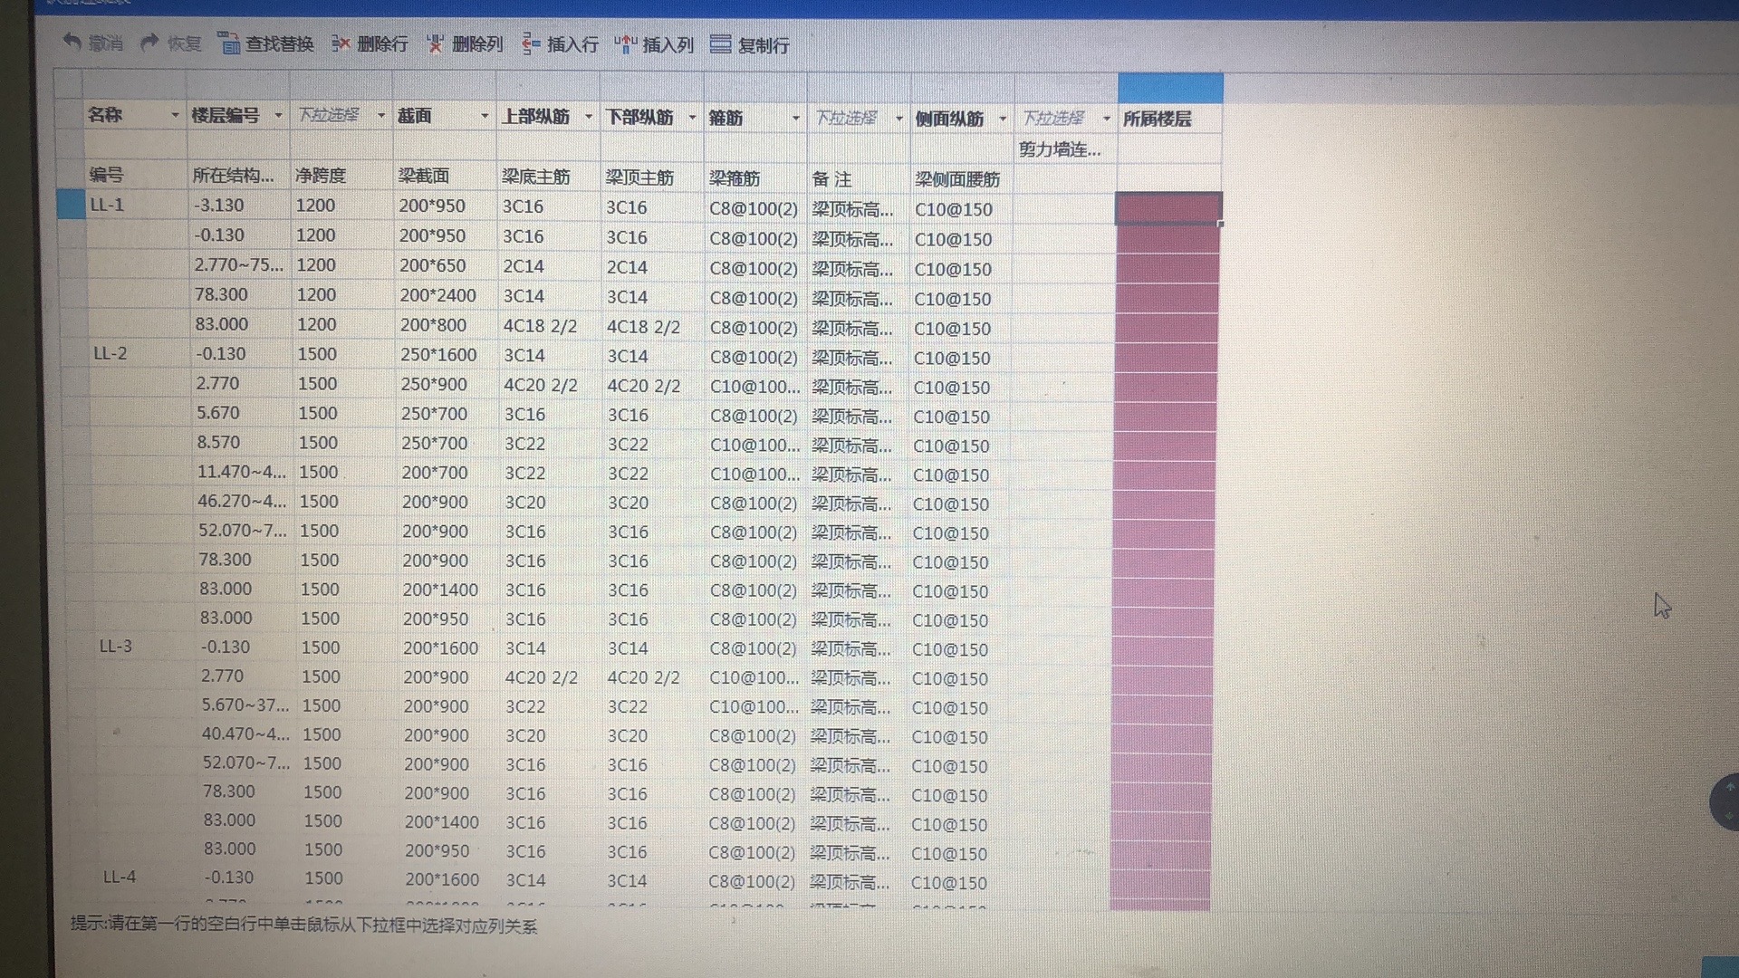
Task: Select the 200*650 section cell
Action: 445,266
